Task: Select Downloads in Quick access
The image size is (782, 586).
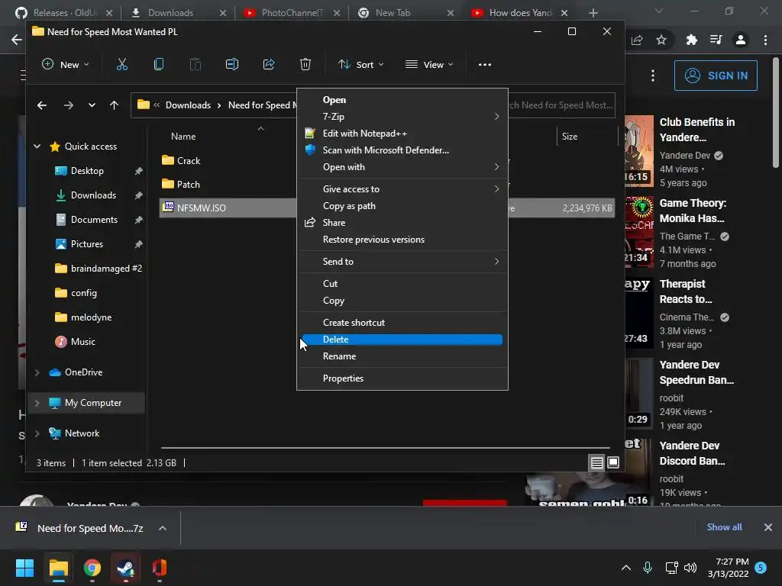Action: pyautogui.click(x=93, y=195)
